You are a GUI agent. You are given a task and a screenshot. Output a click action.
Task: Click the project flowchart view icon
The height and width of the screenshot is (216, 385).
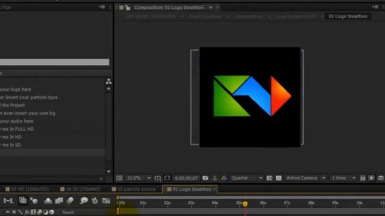click(x=108, y=82)
